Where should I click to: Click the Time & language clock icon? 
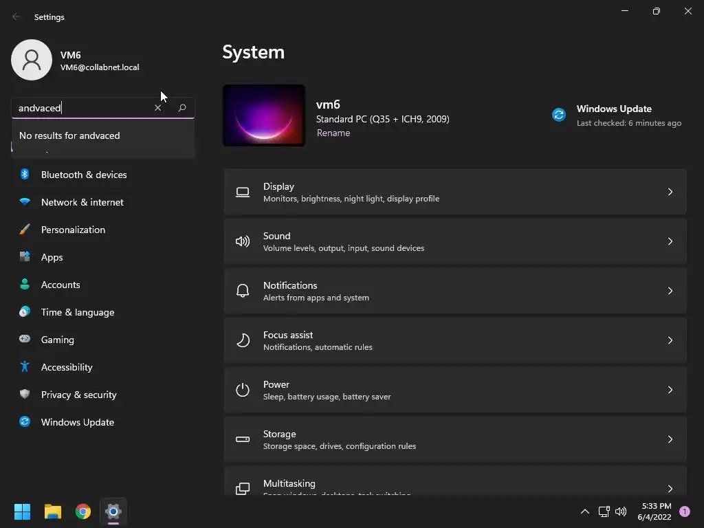point(25,311)
